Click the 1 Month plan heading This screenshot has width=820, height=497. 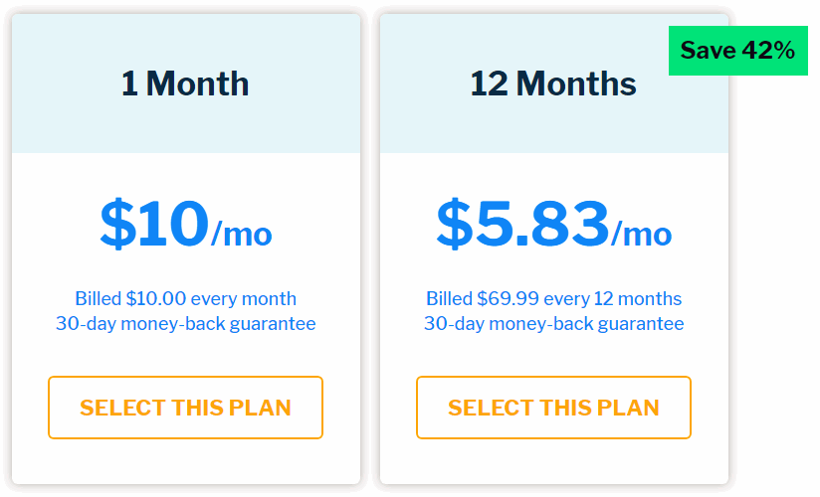185,83
